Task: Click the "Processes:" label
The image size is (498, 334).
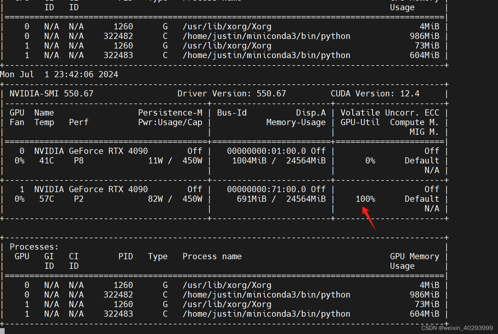Action: pyautogui.click(x=34, y=247)
